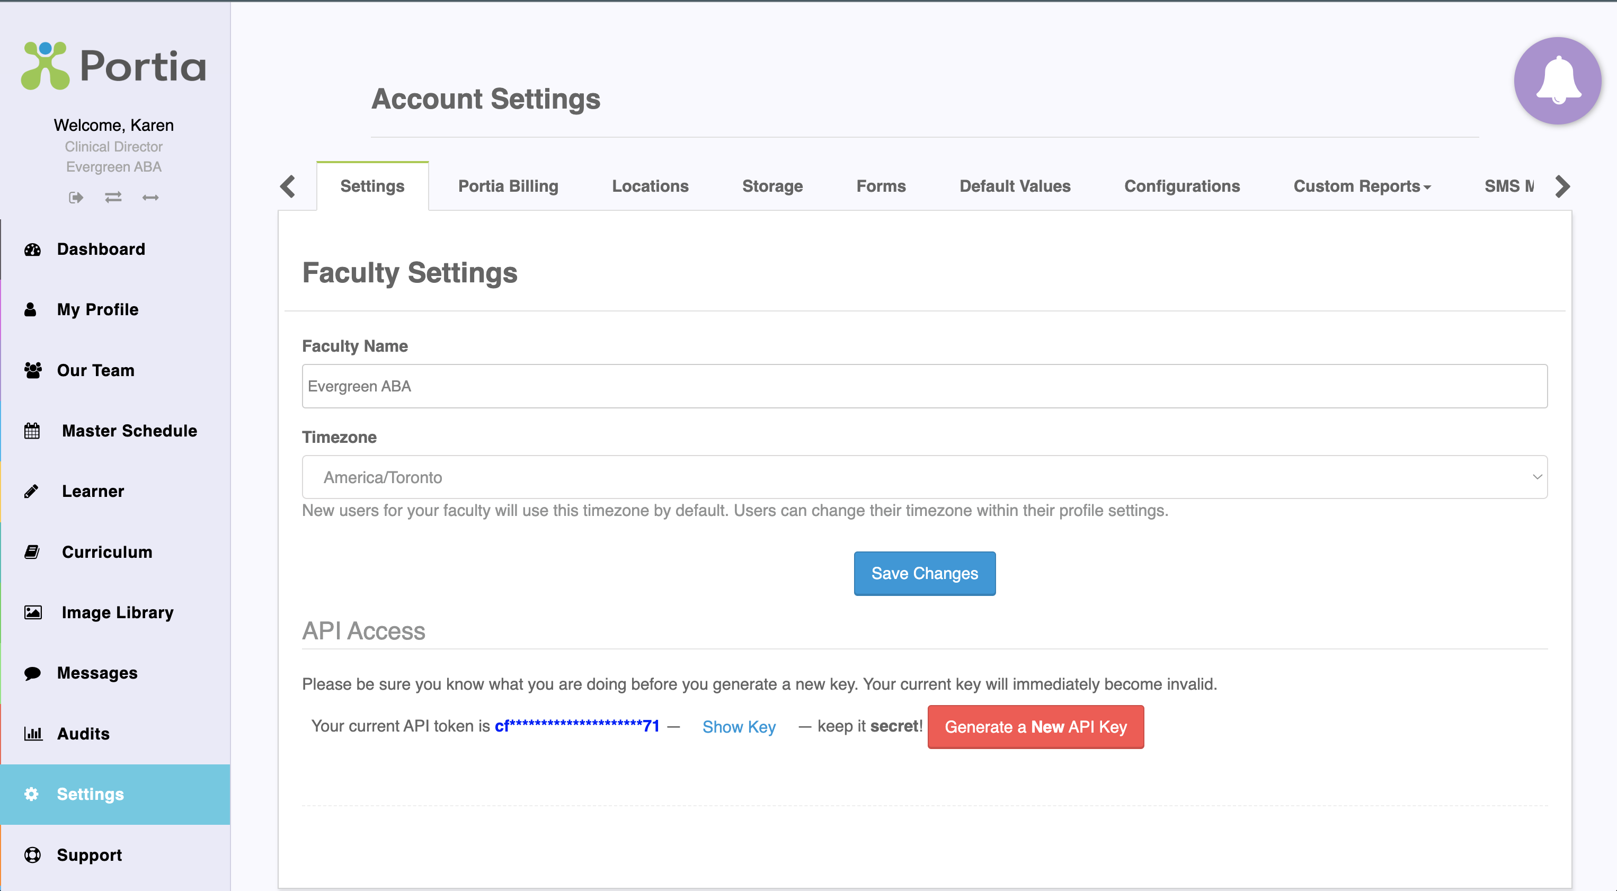1617x891 pixels.
Task: Switch to the Configurations tab
Action: tap(1181, 186)
